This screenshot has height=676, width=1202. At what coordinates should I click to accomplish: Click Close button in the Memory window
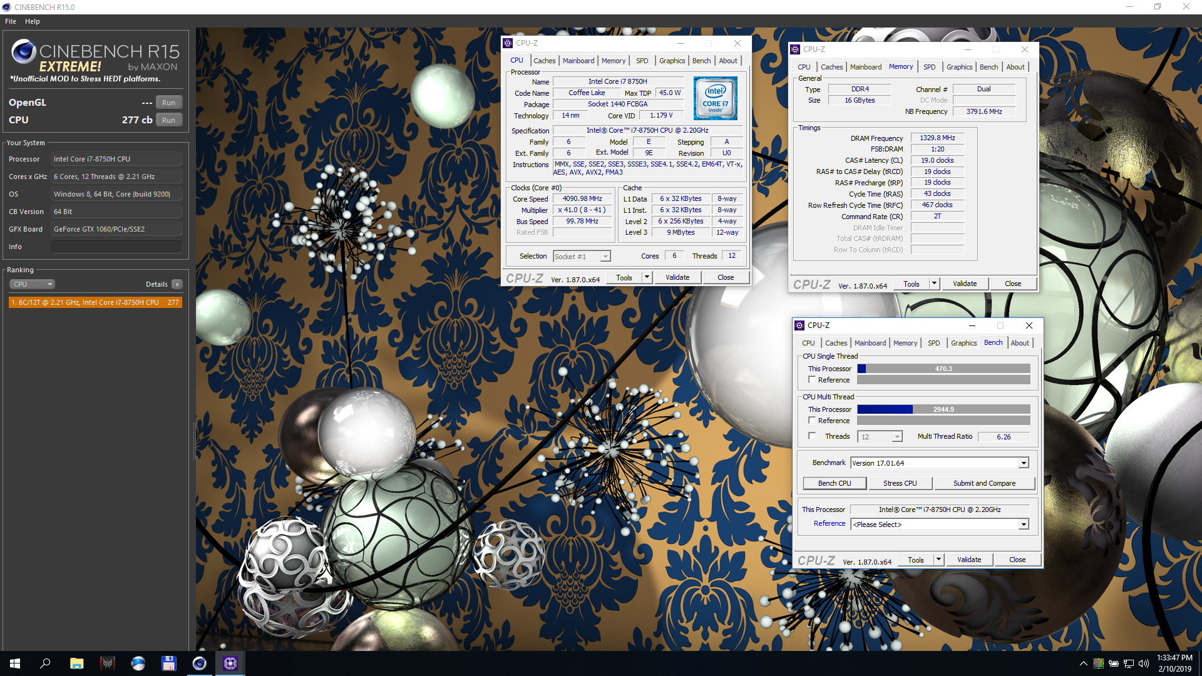1013,284
